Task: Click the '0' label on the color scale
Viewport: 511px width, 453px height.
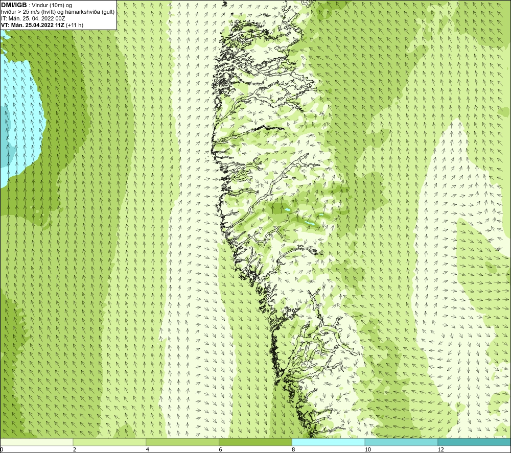Action: coord(2,450)
